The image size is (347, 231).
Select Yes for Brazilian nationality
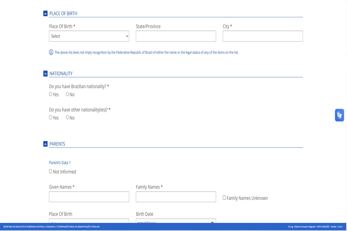pyautogui.click(x=51, y=94)
